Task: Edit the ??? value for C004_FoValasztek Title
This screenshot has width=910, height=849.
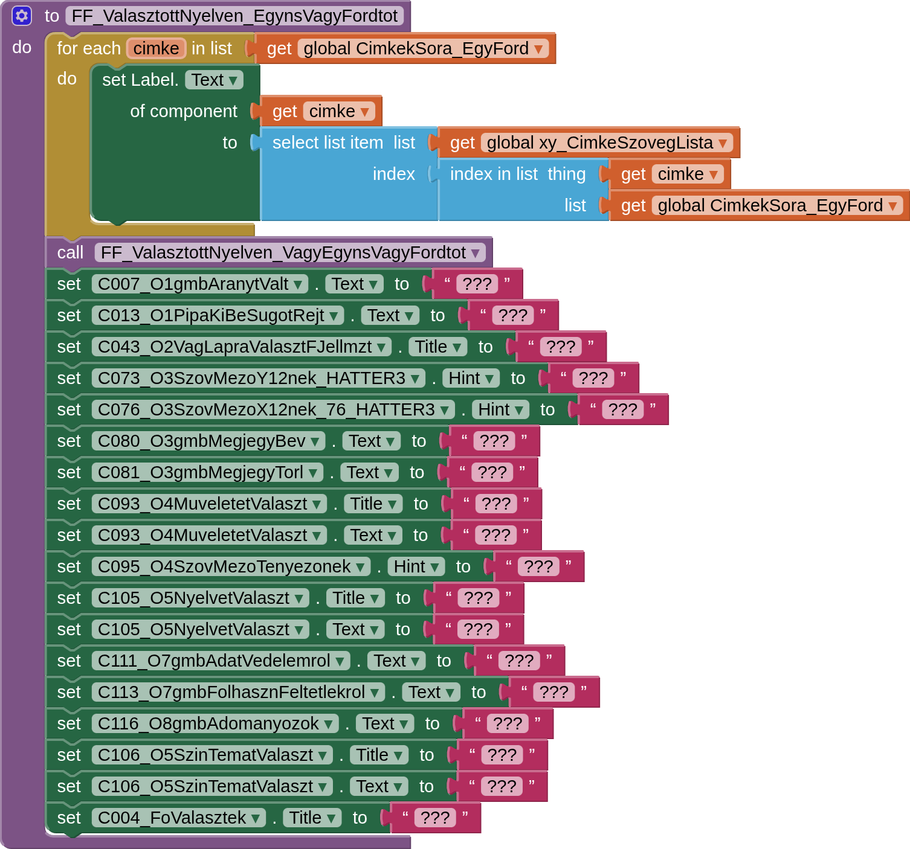Action: [434, 818]
